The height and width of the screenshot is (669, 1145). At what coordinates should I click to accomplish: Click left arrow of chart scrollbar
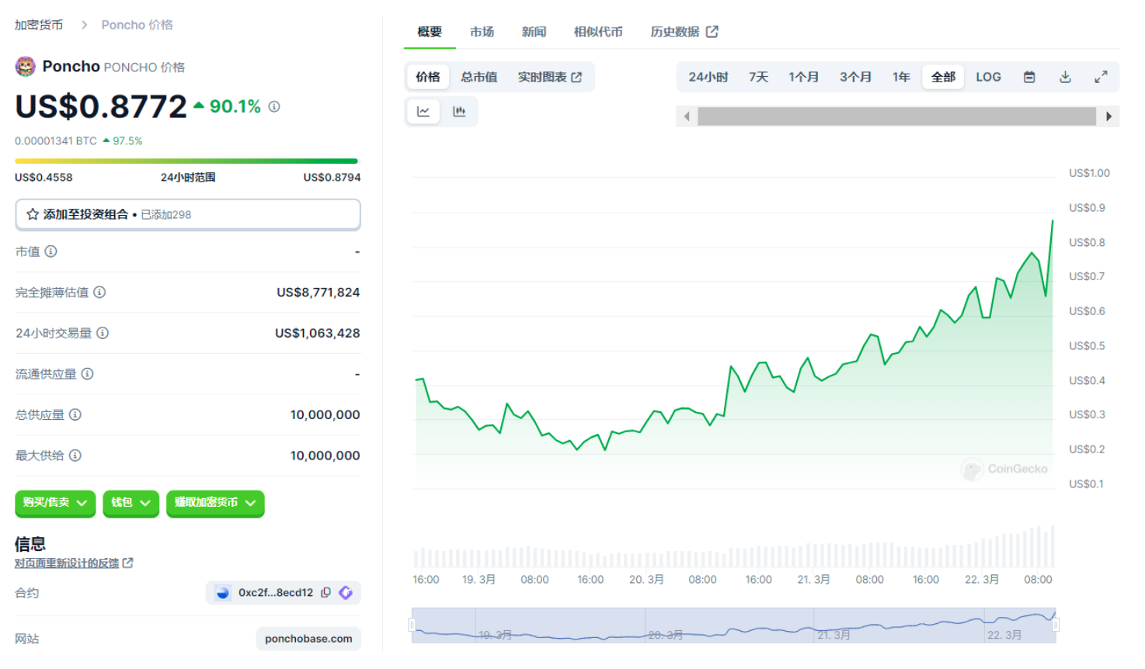tap(687, 116)
